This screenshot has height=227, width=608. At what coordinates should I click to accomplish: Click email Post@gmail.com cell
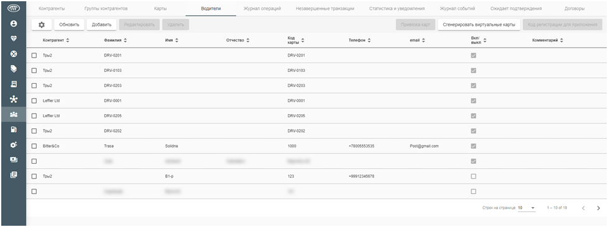[424, 146]
